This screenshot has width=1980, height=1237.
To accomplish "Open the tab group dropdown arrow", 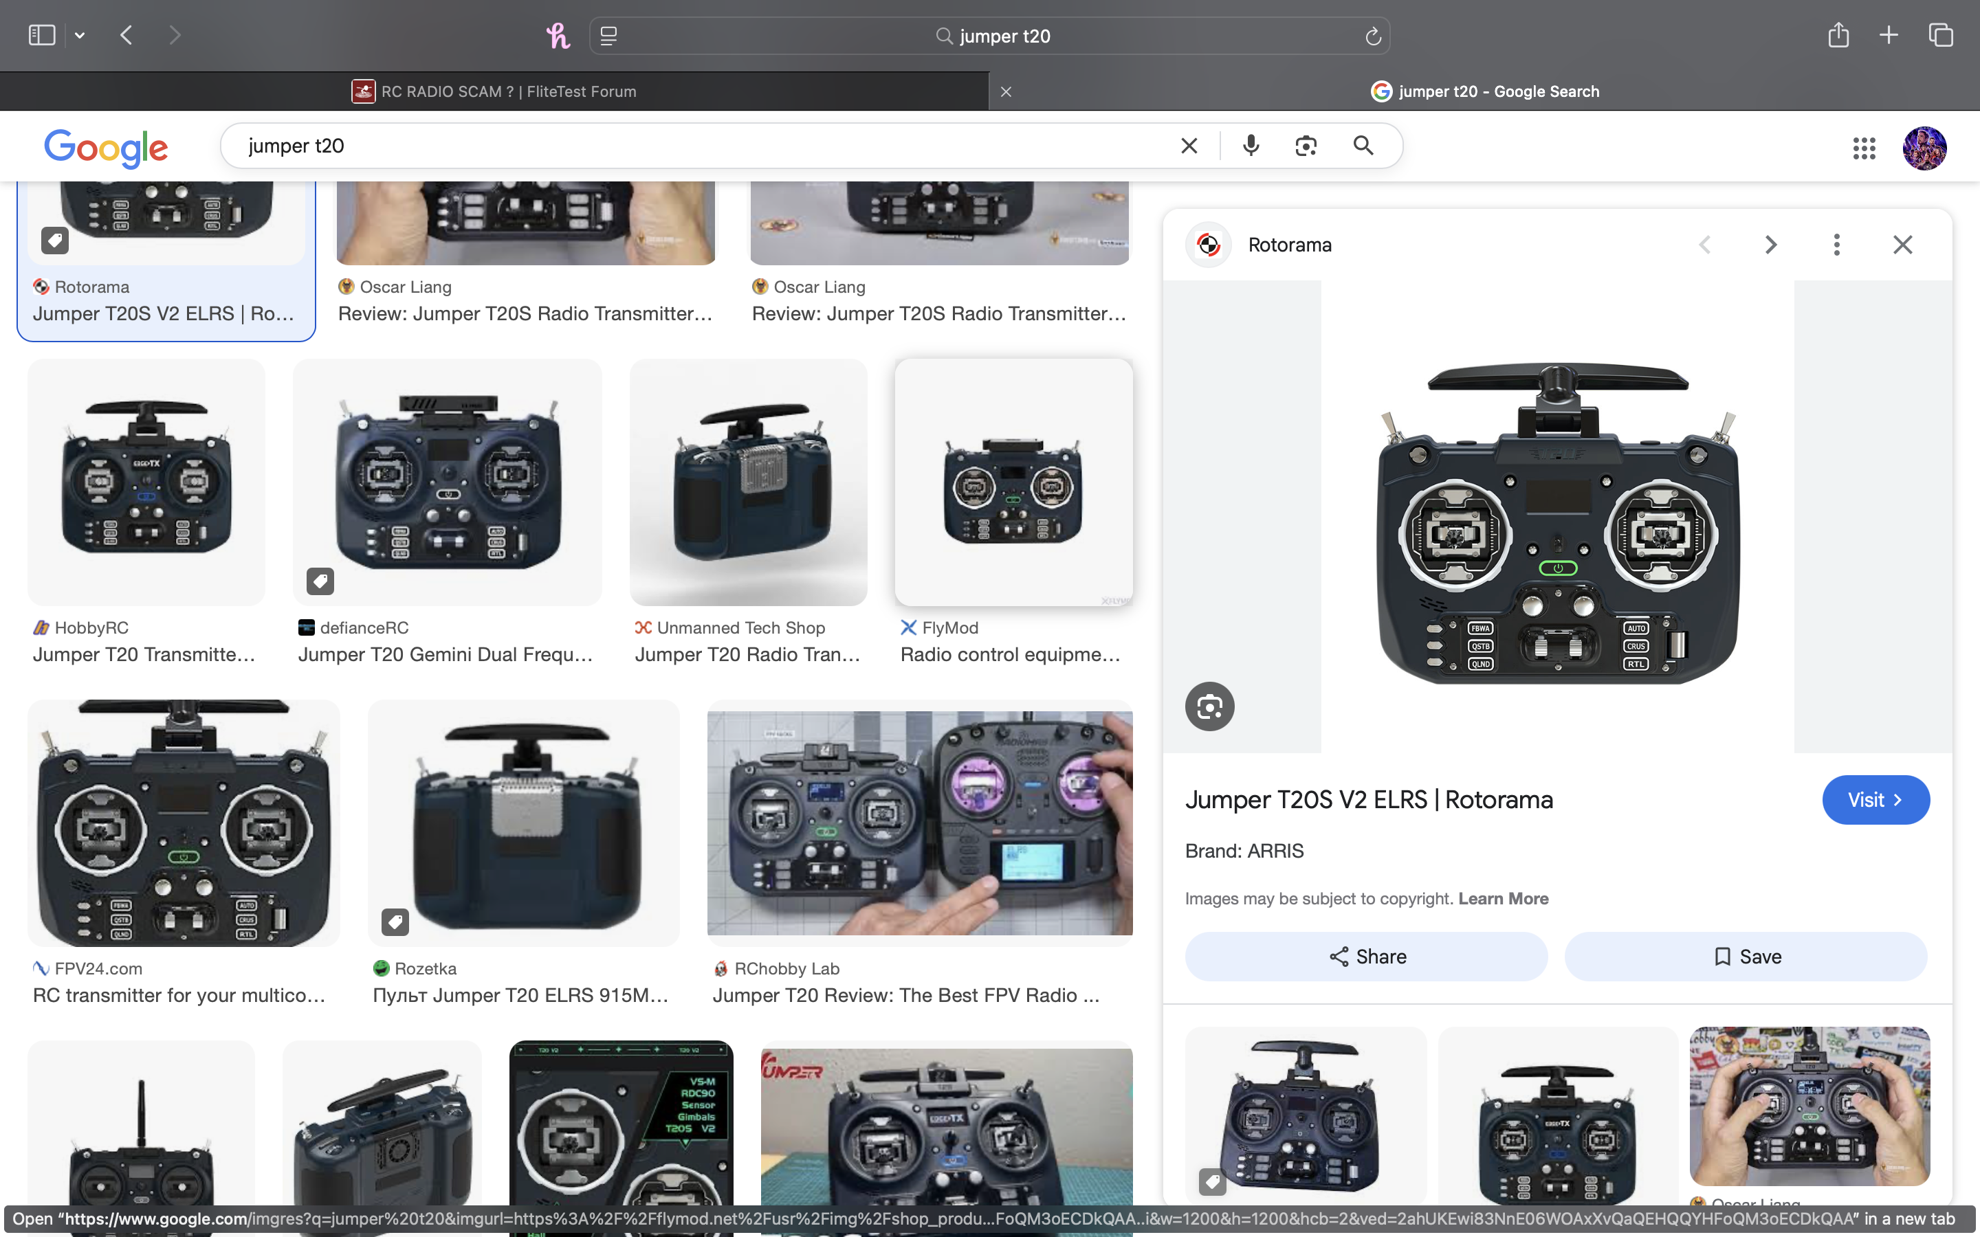I will pos(79,35).
